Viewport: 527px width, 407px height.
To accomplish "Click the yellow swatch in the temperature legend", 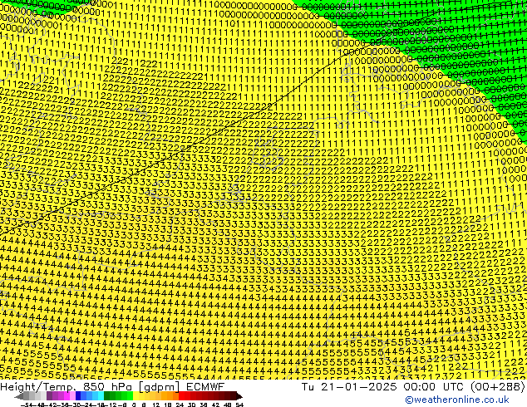I will 135,396.
